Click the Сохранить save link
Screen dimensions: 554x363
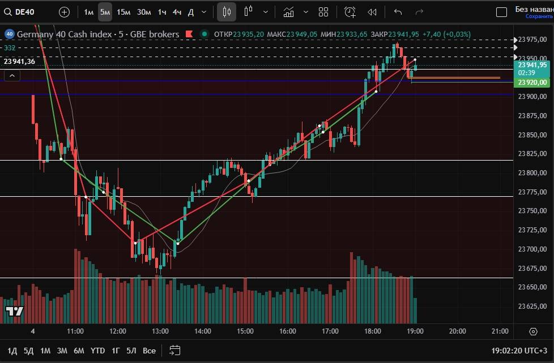click(538, 17)
